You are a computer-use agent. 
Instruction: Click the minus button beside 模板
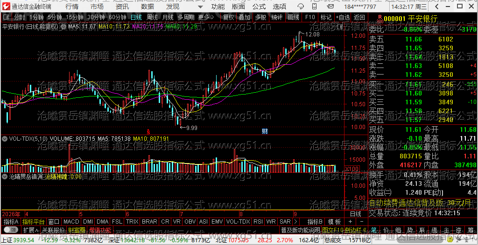[x=362, y=221]
